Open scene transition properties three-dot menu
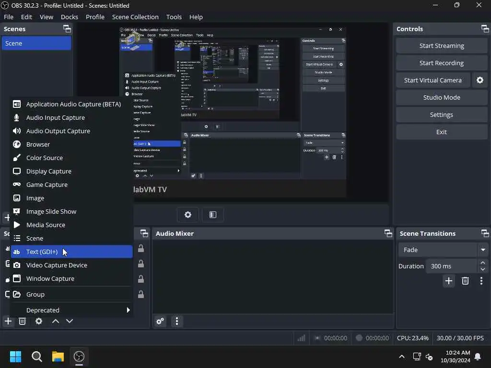The width and height of the screenshot is (491, 368). click(x=481, y=281)
